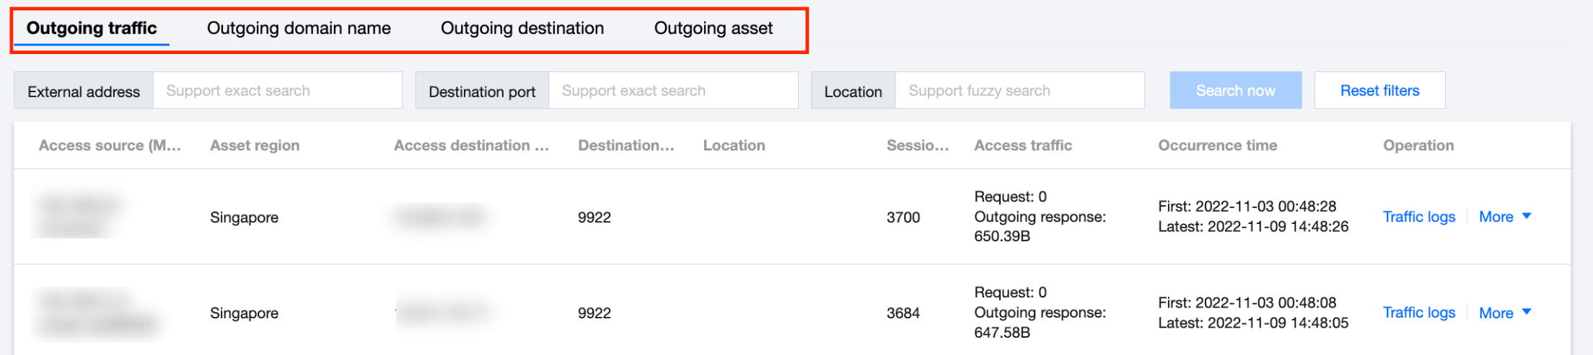Viewport: 1593px width, 355px height.
Task: Open the Outgoing domain name tab
Action: coord(299,29)
